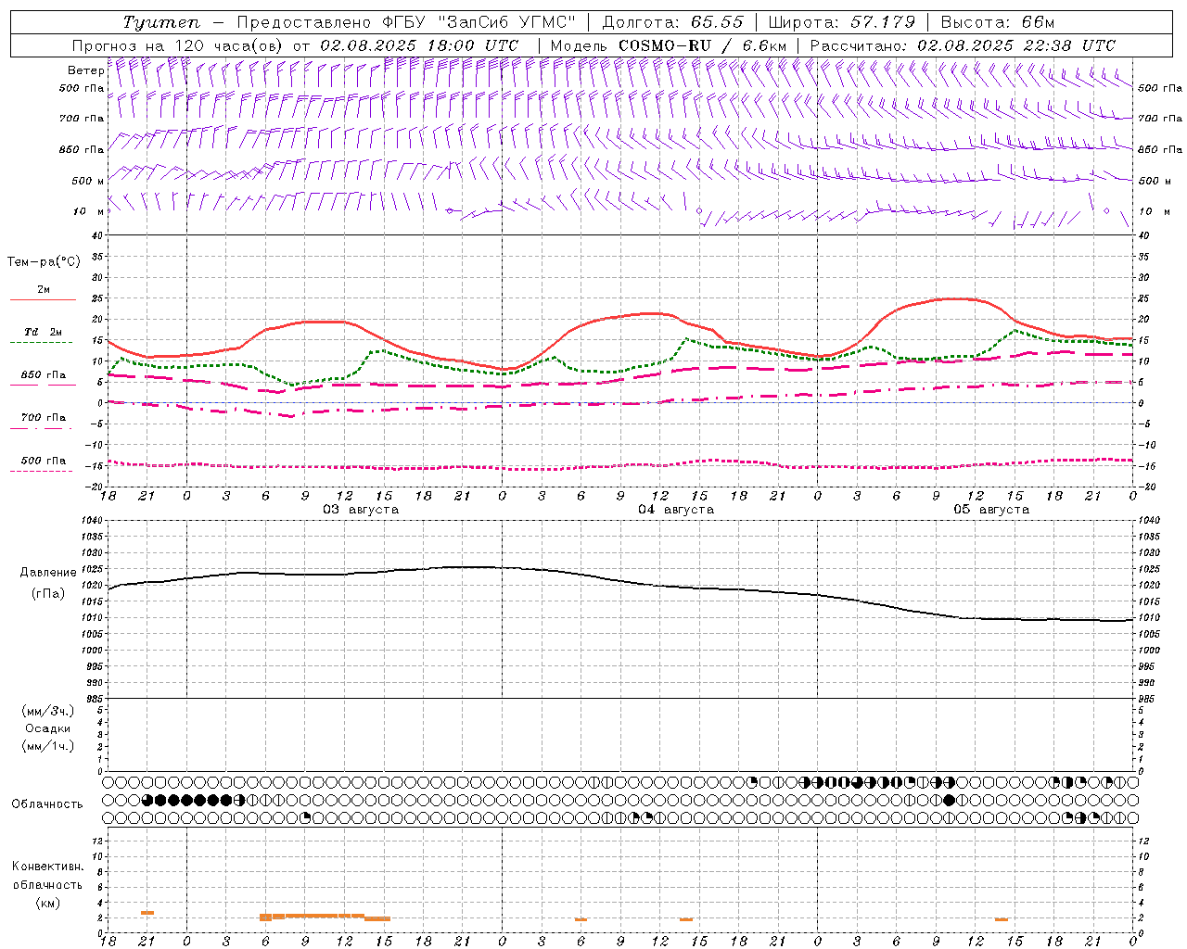Select the (мм/1ч.) precipitation unit label

47,746
